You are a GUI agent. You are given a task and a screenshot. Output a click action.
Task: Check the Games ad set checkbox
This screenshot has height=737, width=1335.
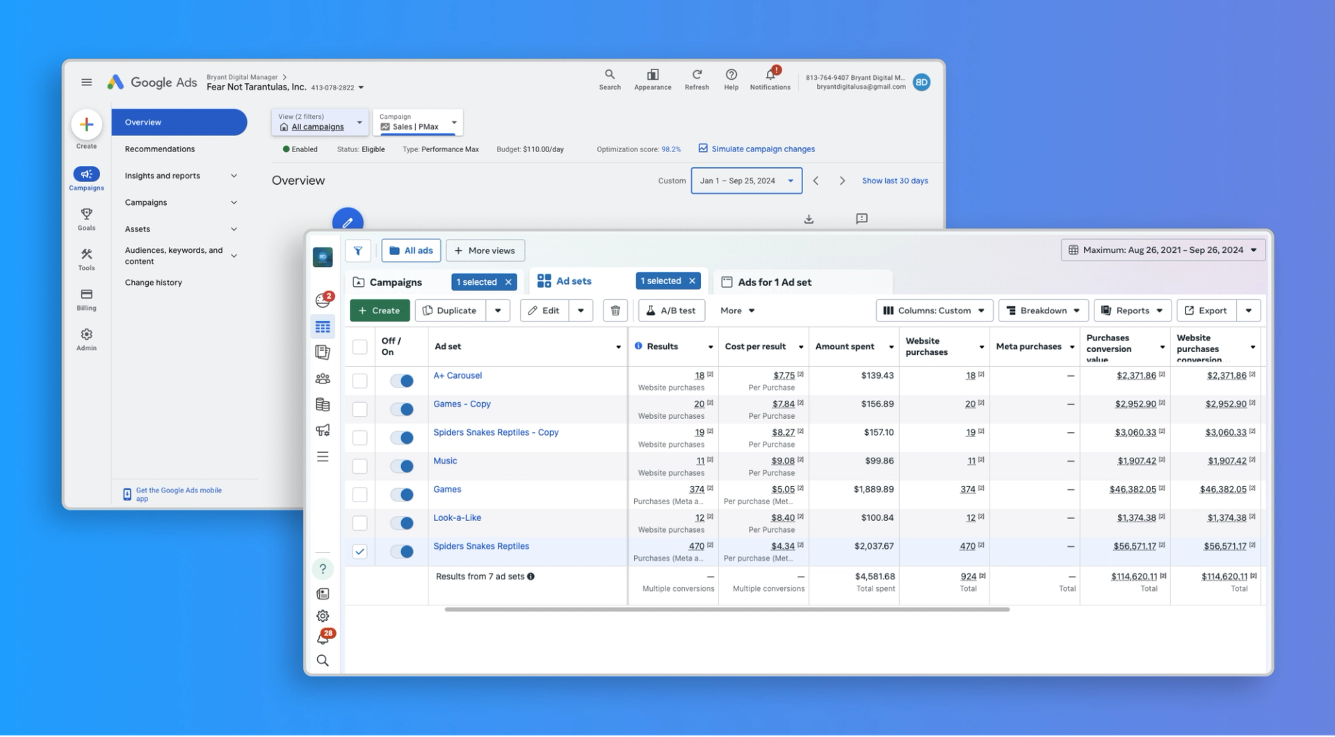(x=359, y=495)
